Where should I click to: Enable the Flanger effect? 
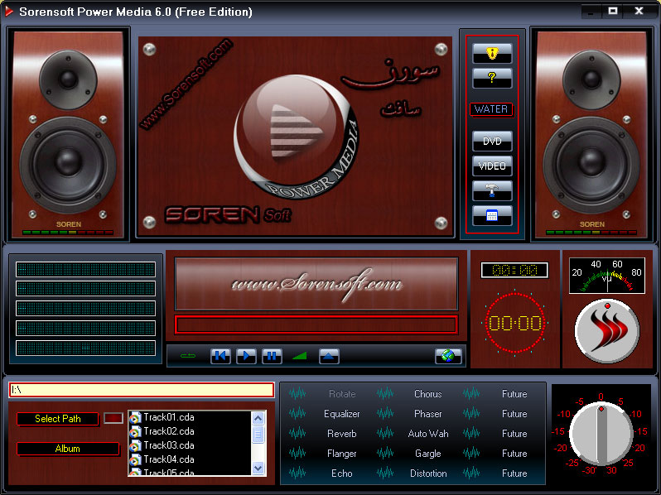[x=342, y=454]
